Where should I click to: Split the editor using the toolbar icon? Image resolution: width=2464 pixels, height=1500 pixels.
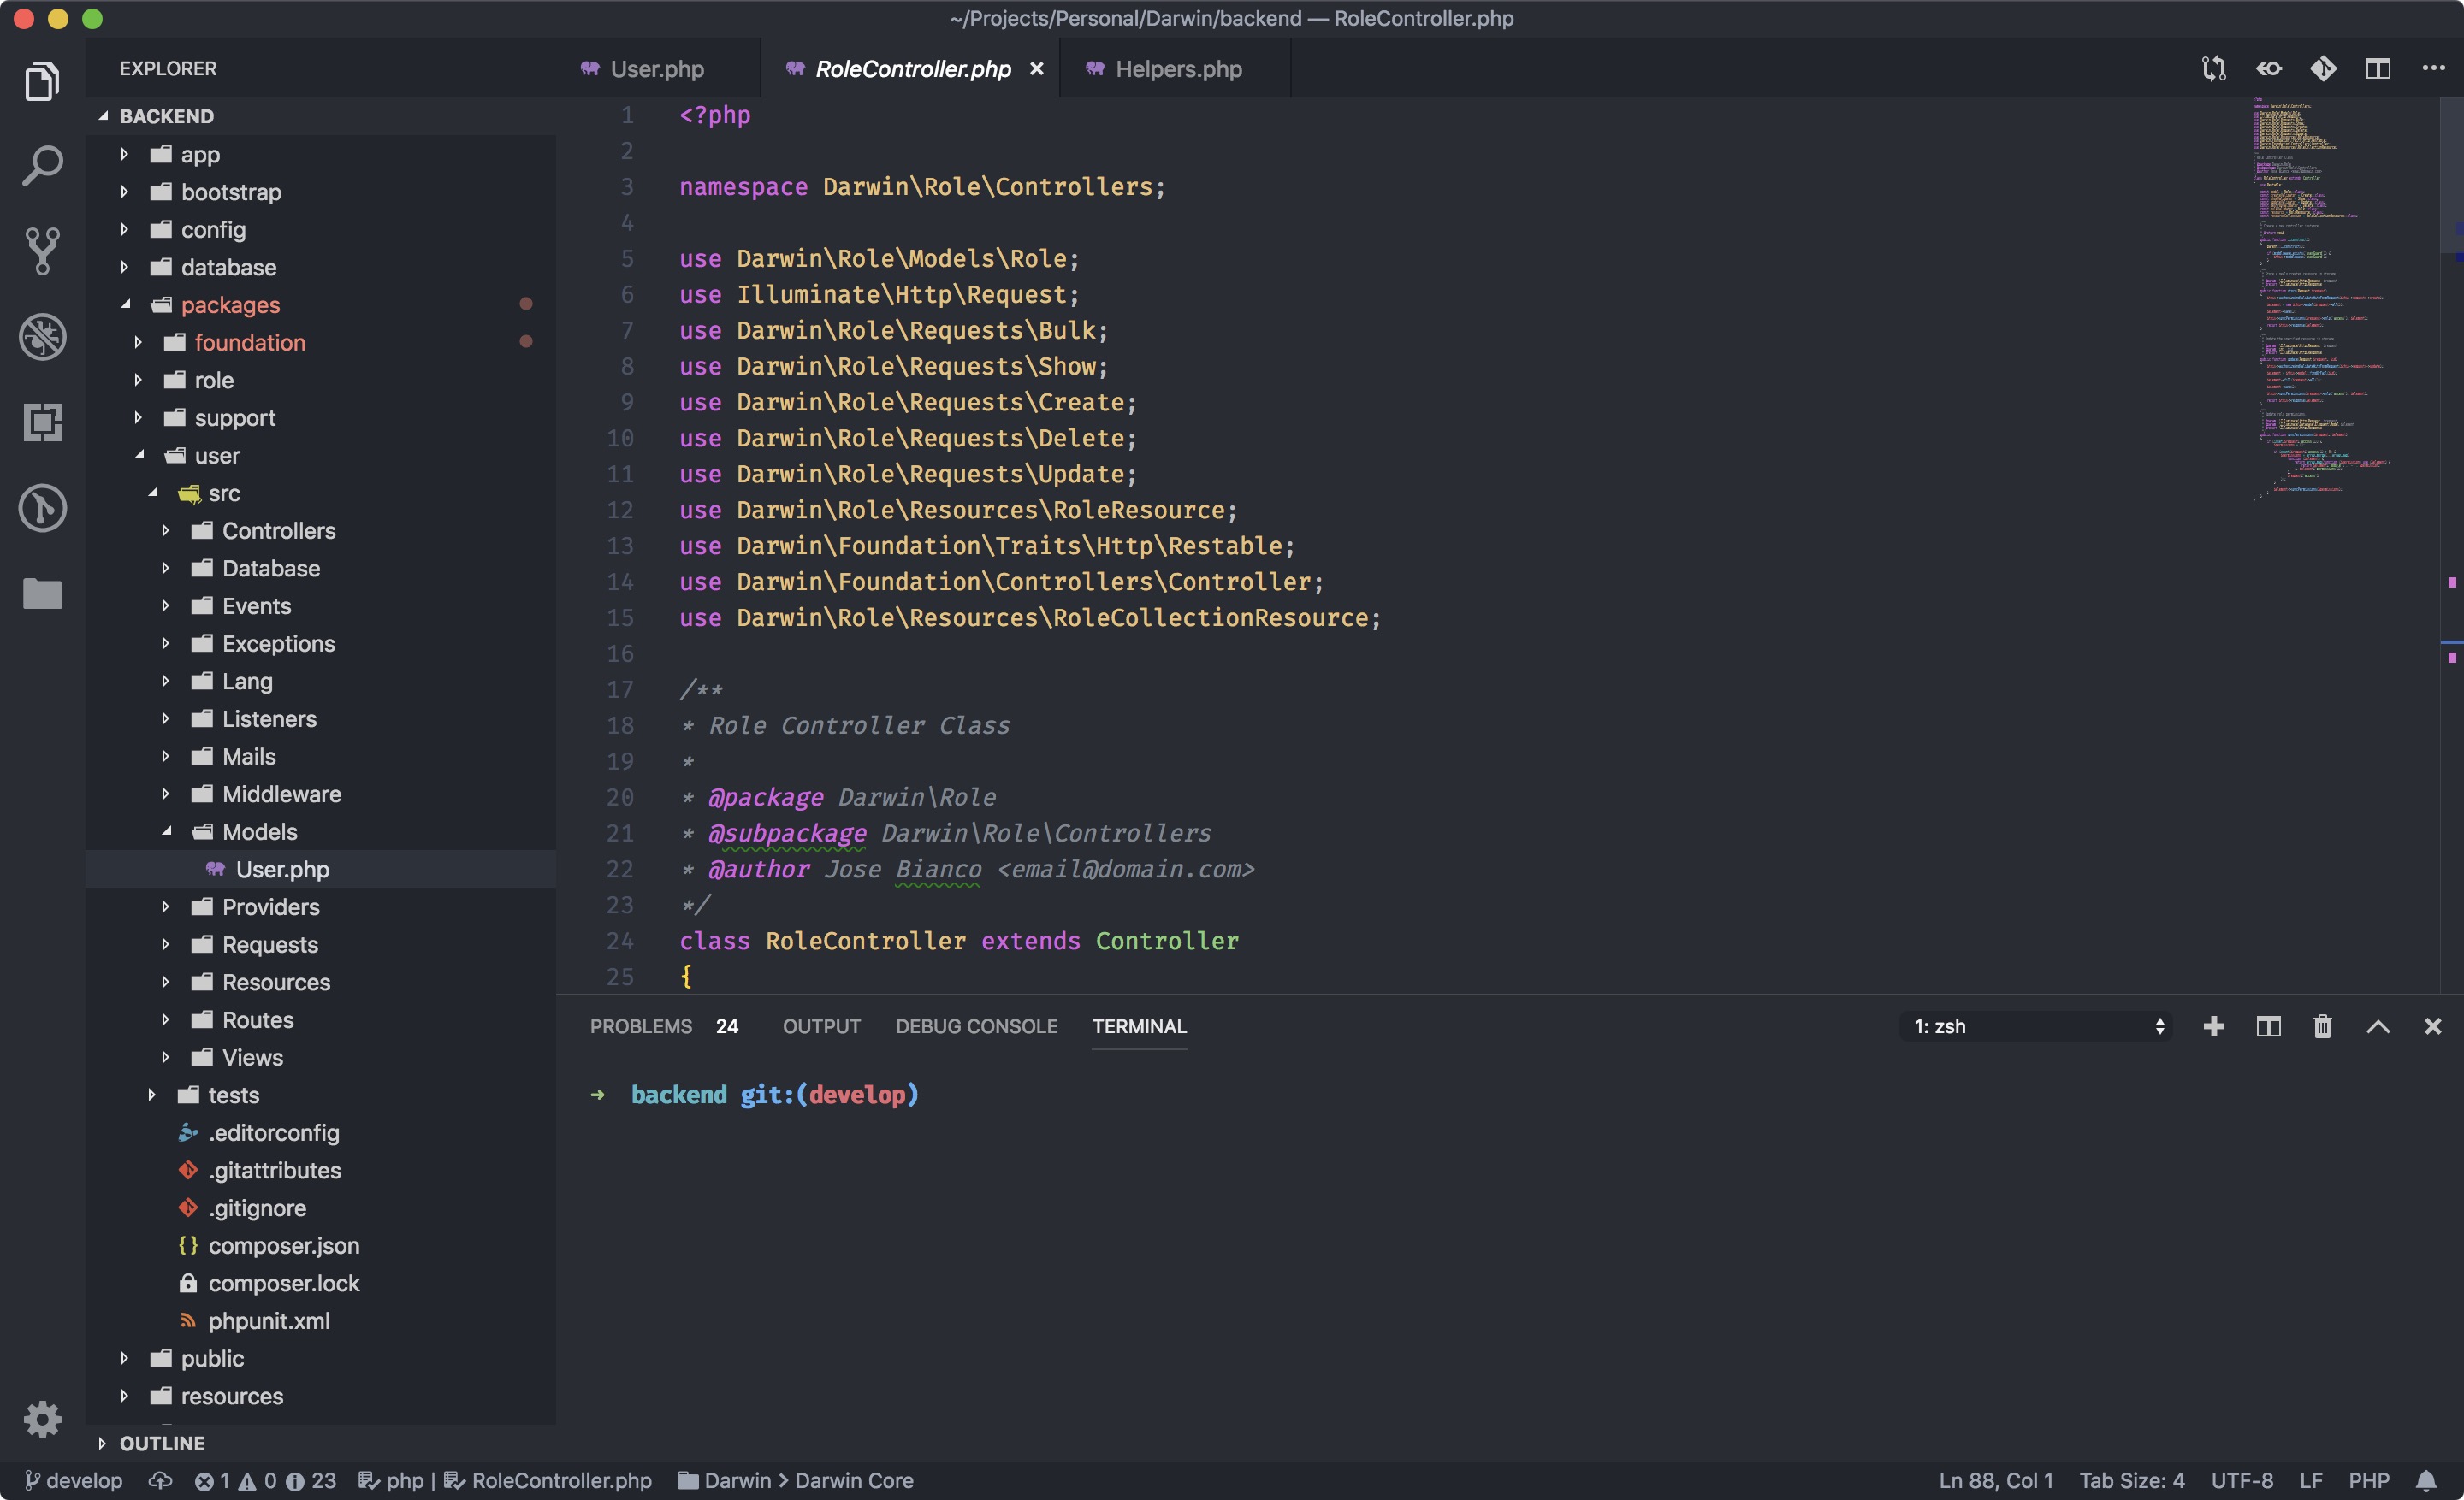pos(2378,68)
